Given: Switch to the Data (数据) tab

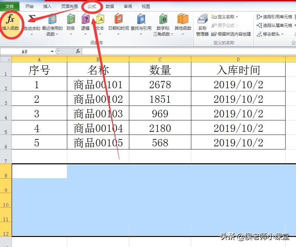Looking at the screenshot, I should [x=110, y=7].
